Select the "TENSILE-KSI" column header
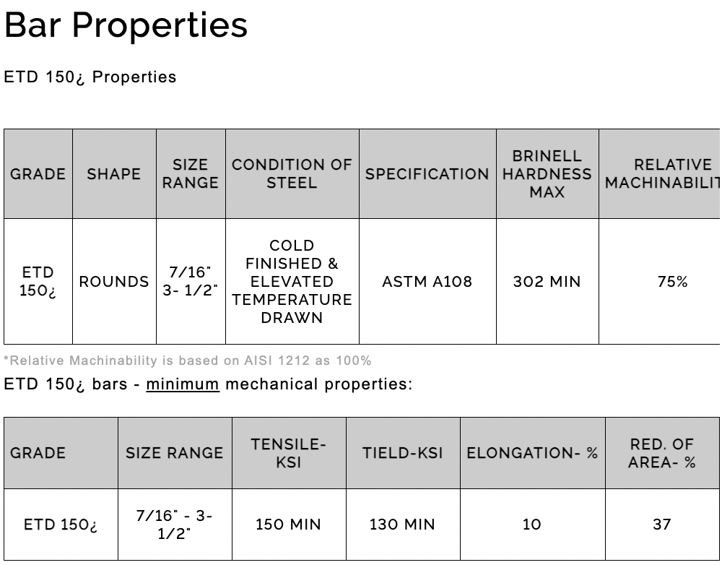Viewport: 722px width, 565px height. pyautogui.click(x=289, y=453)
